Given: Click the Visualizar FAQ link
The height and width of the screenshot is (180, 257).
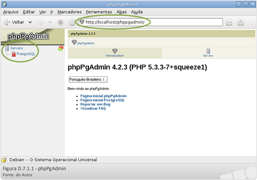Looking at the screenshot, I should 93,108.
